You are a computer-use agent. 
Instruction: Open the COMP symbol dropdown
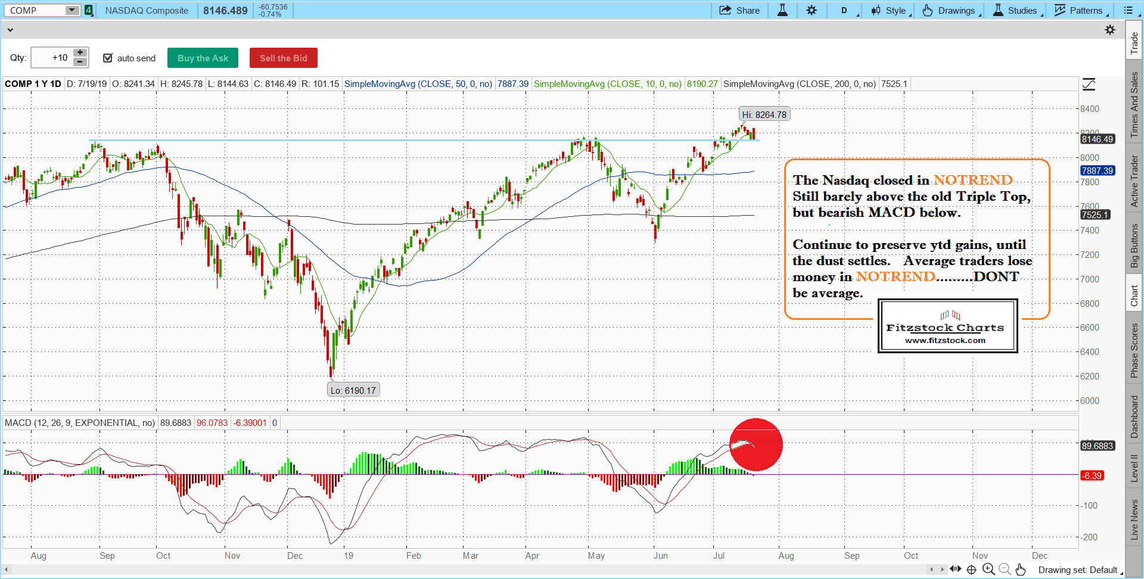pyautogui.click(x=71, y=10)
